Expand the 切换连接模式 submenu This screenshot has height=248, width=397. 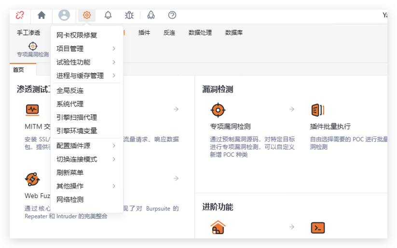[86, 159]
